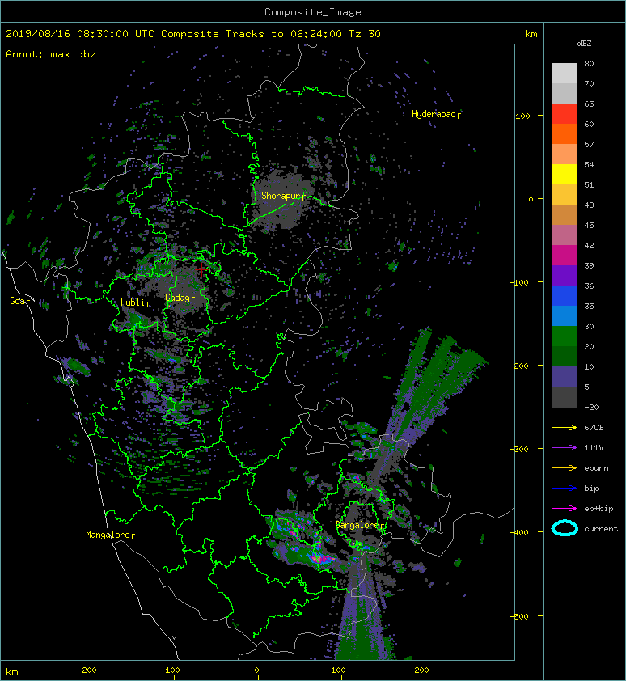Image resolution: width=626 pixels, height=681 pixels.
Task: Select the Gadag city label
Action: [180, 298]
